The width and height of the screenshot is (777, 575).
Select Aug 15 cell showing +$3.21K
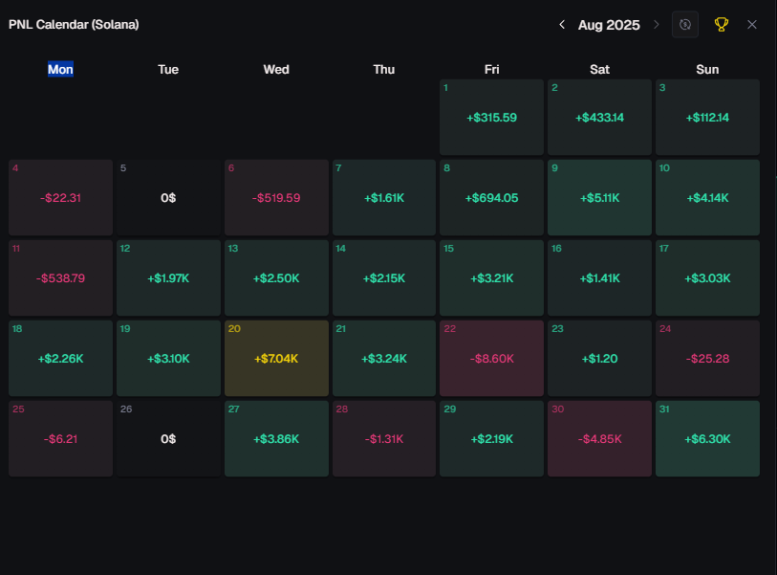click(x=491, y=277)
